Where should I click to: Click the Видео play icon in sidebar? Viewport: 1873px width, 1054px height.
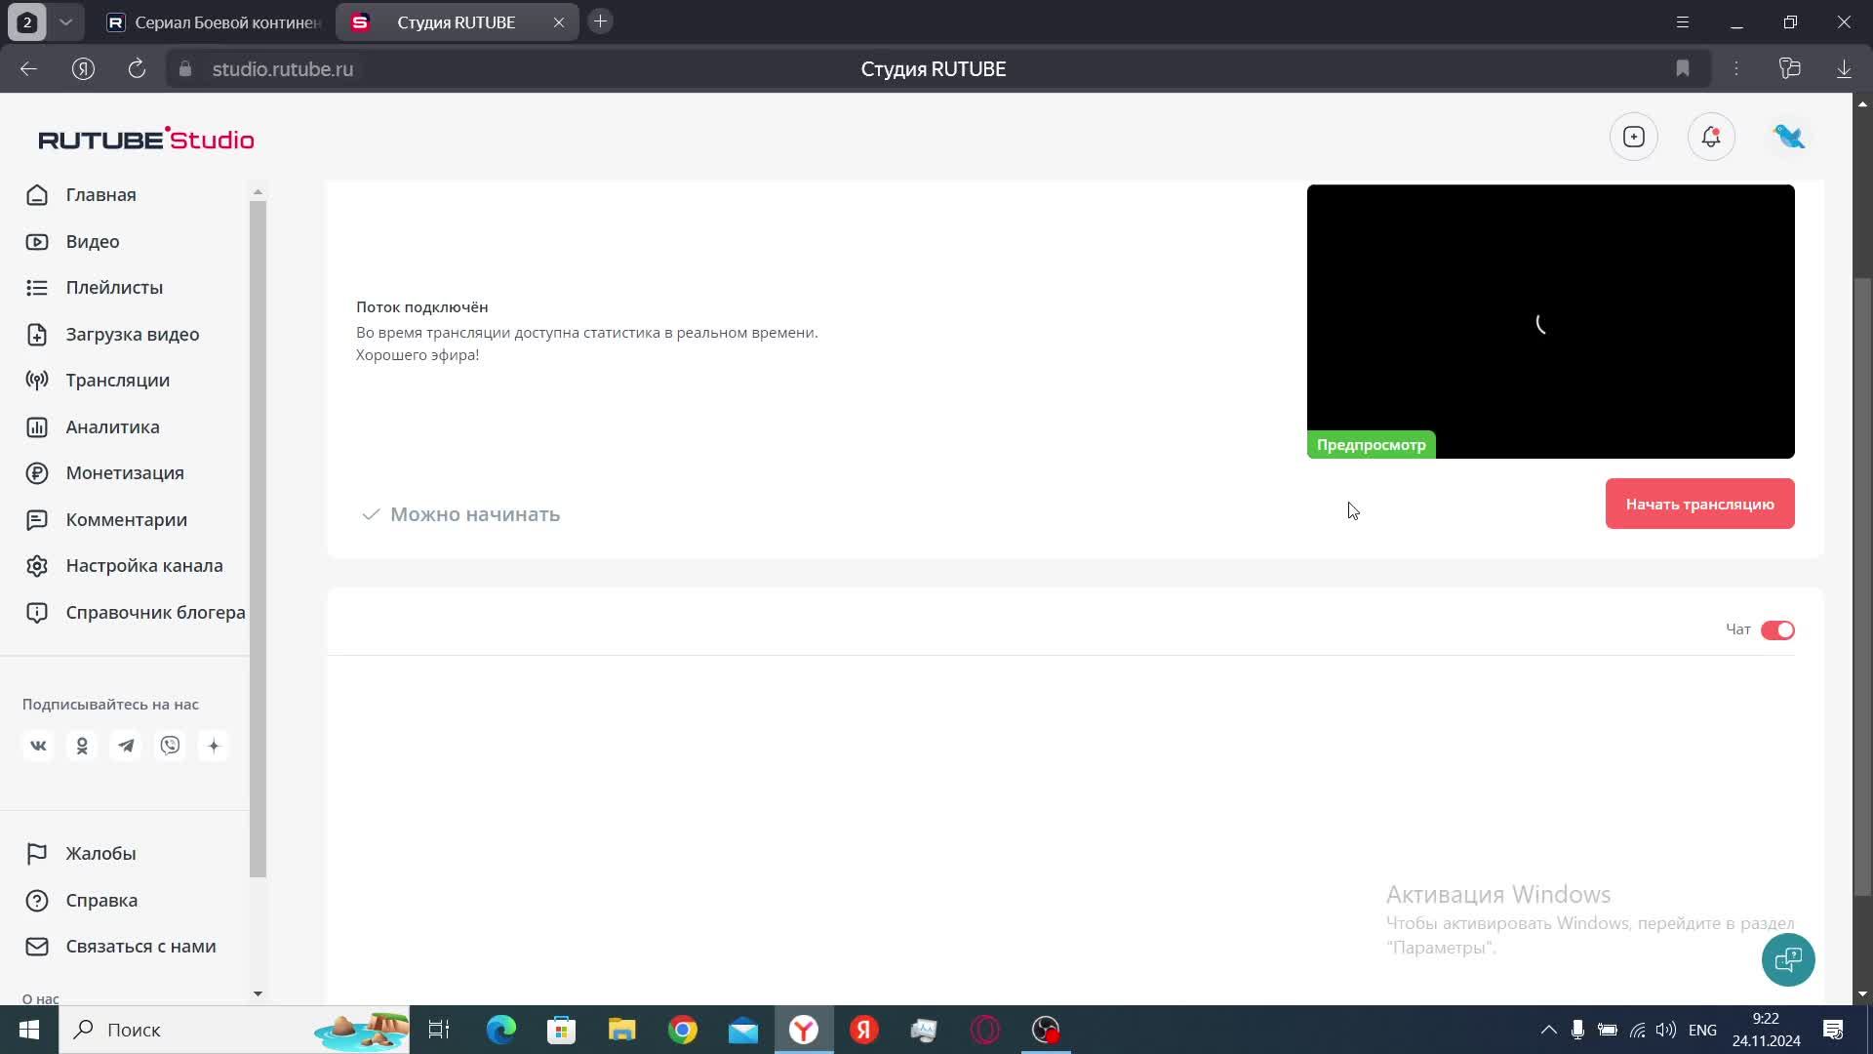point(37,242)
